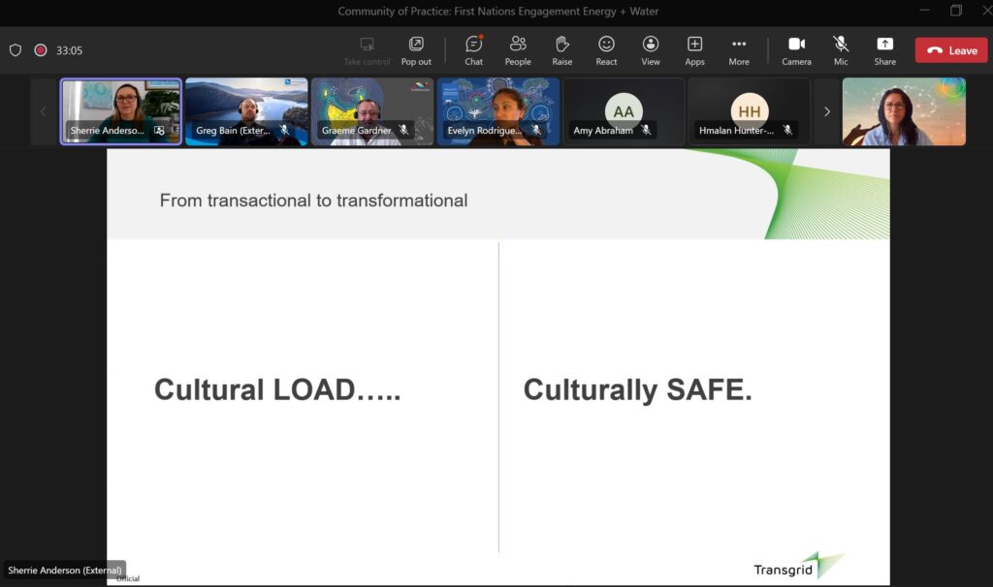The image size is (993, 587).
Task: Expand the More options menu
Action: [x=739, y=50]
